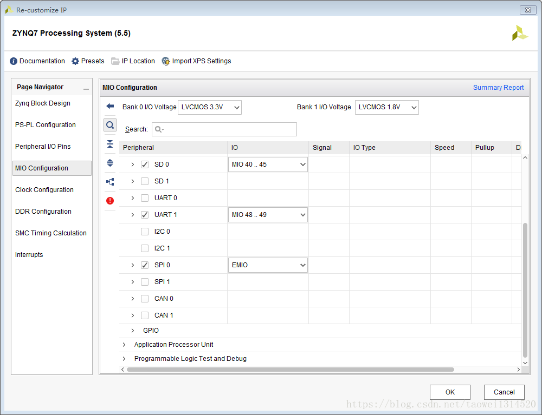Expand Application Processor Unit
542x415 pixels.
click(x=124, y=345)
